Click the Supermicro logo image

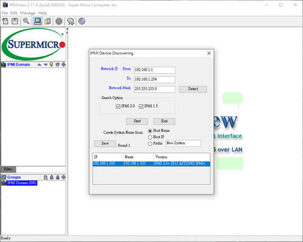pos(33,44)
